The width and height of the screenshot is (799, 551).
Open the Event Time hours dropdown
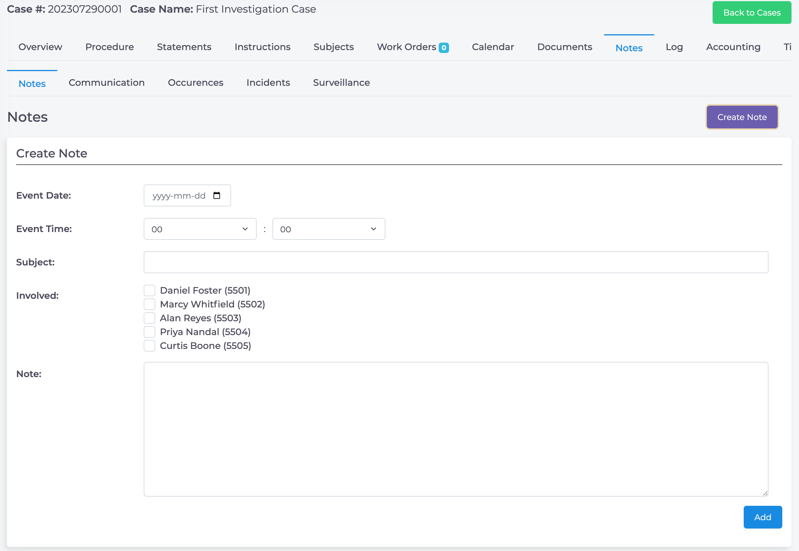[x=200, y=229]
